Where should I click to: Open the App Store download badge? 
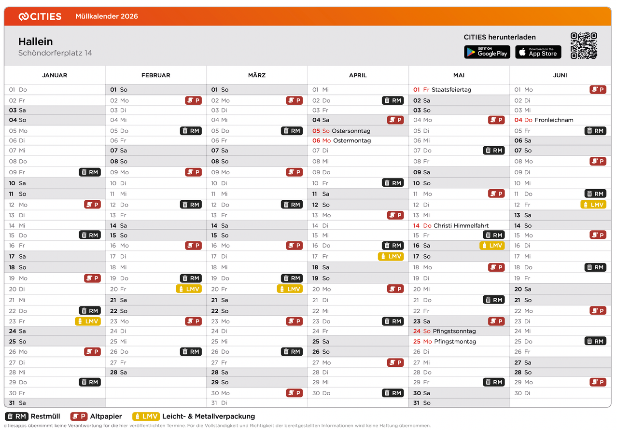click(538, 52)
